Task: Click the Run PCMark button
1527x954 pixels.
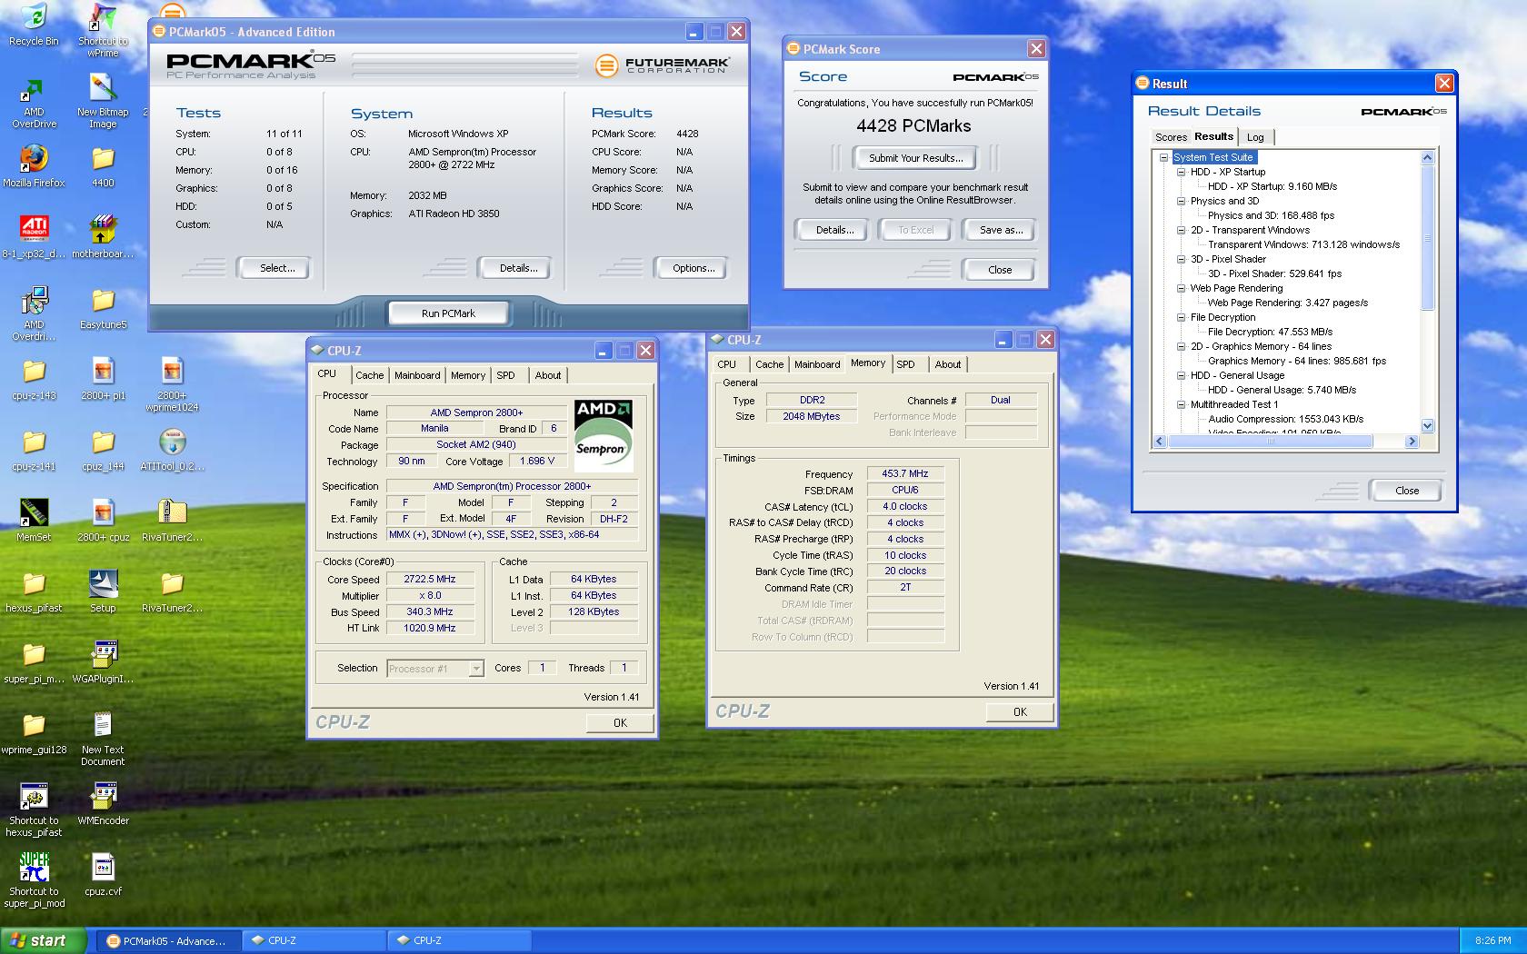Action: click(x=448, y=313)
